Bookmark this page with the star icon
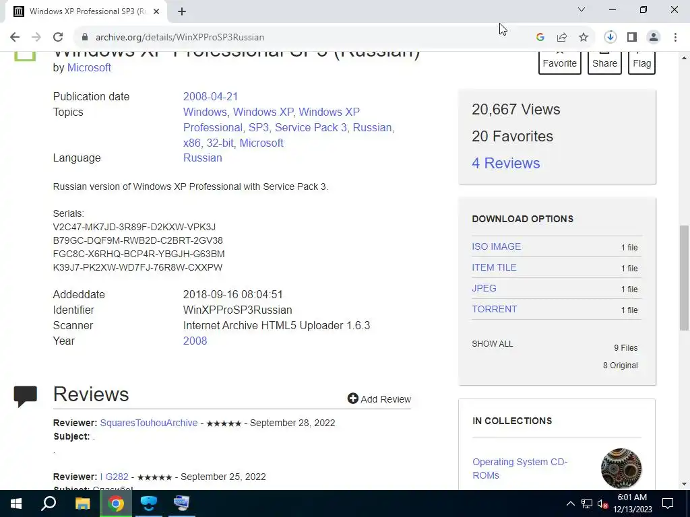This screenshot has height=517, width=690. coord(584,37)
